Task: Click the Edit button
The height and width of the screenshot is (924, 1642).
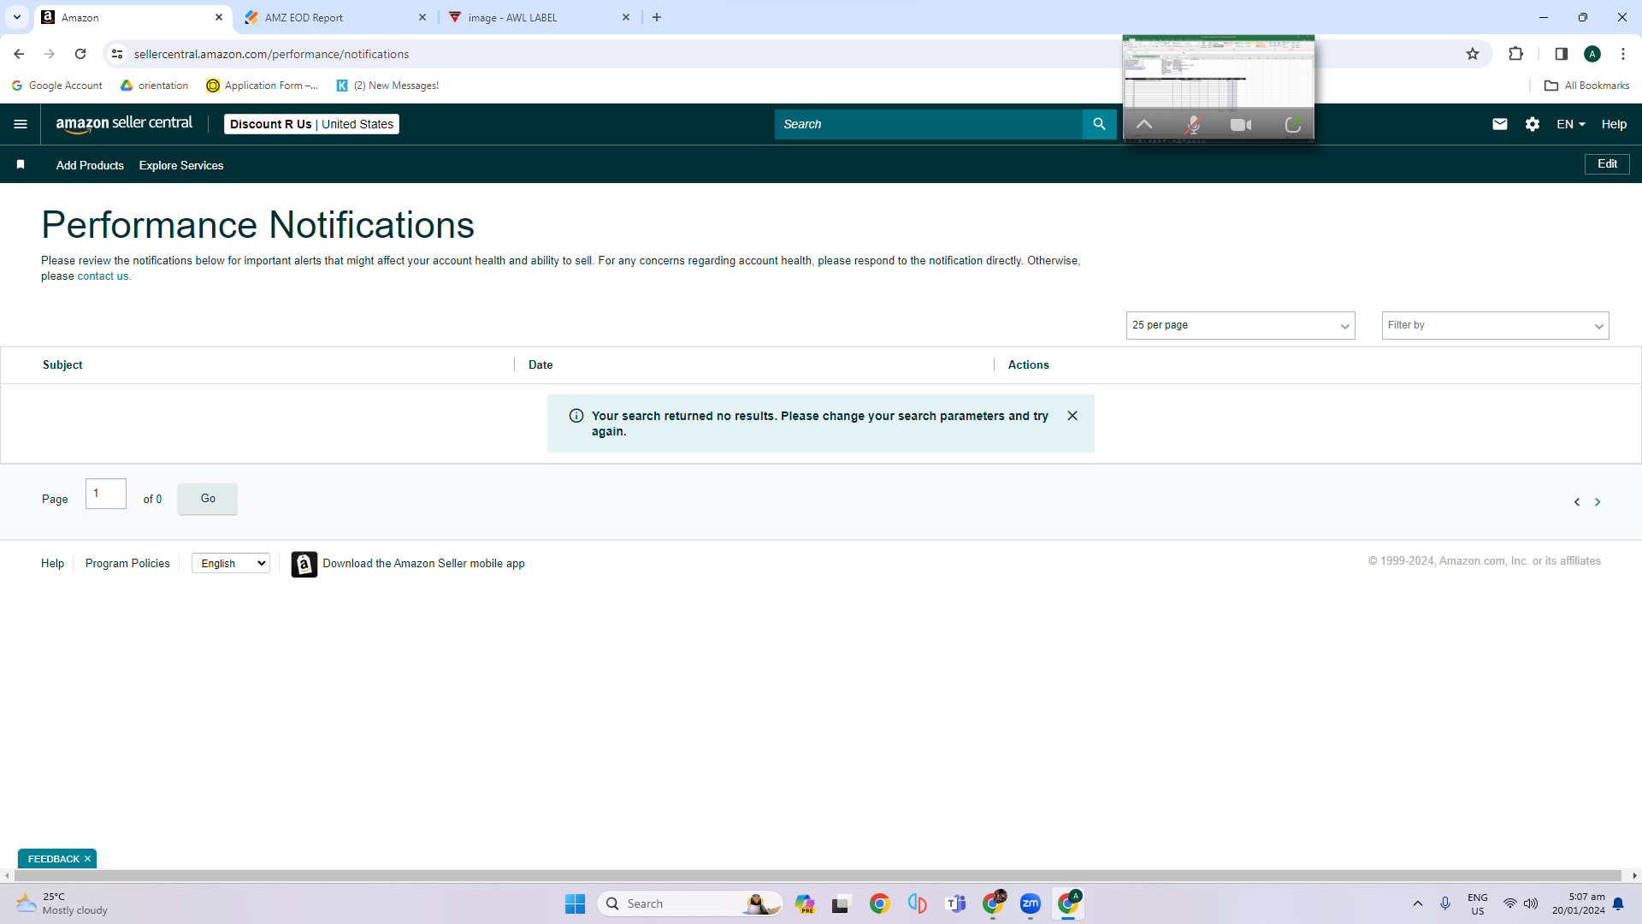Action: pyautogui.click(x=1607, y=163)
